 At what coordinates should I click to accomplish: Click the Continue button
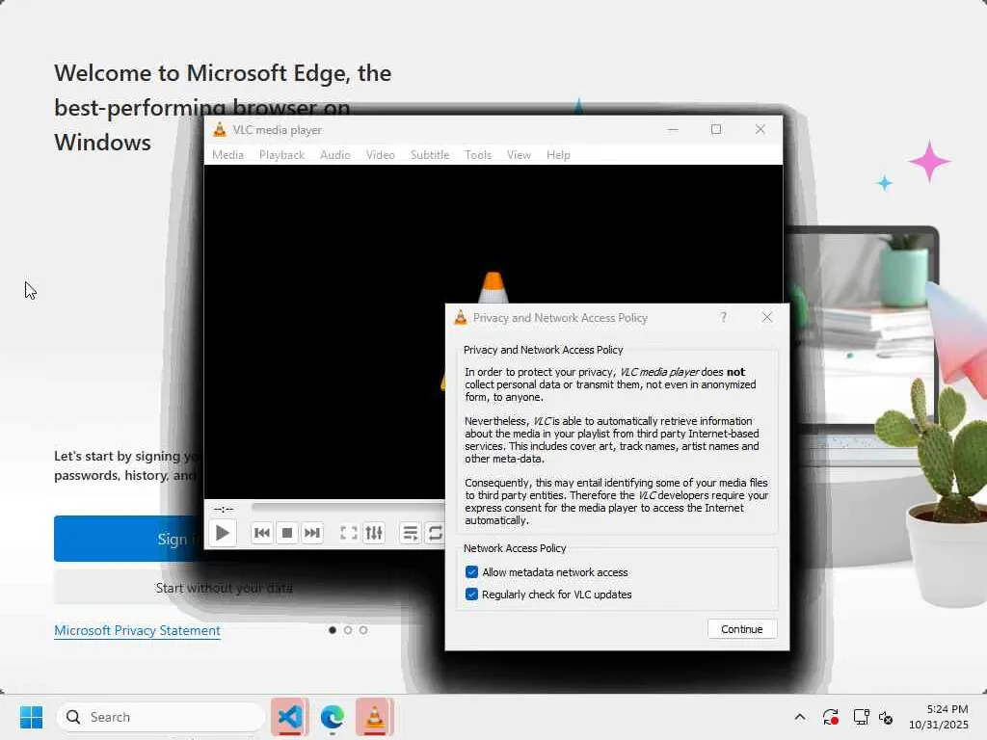(742, 629)
